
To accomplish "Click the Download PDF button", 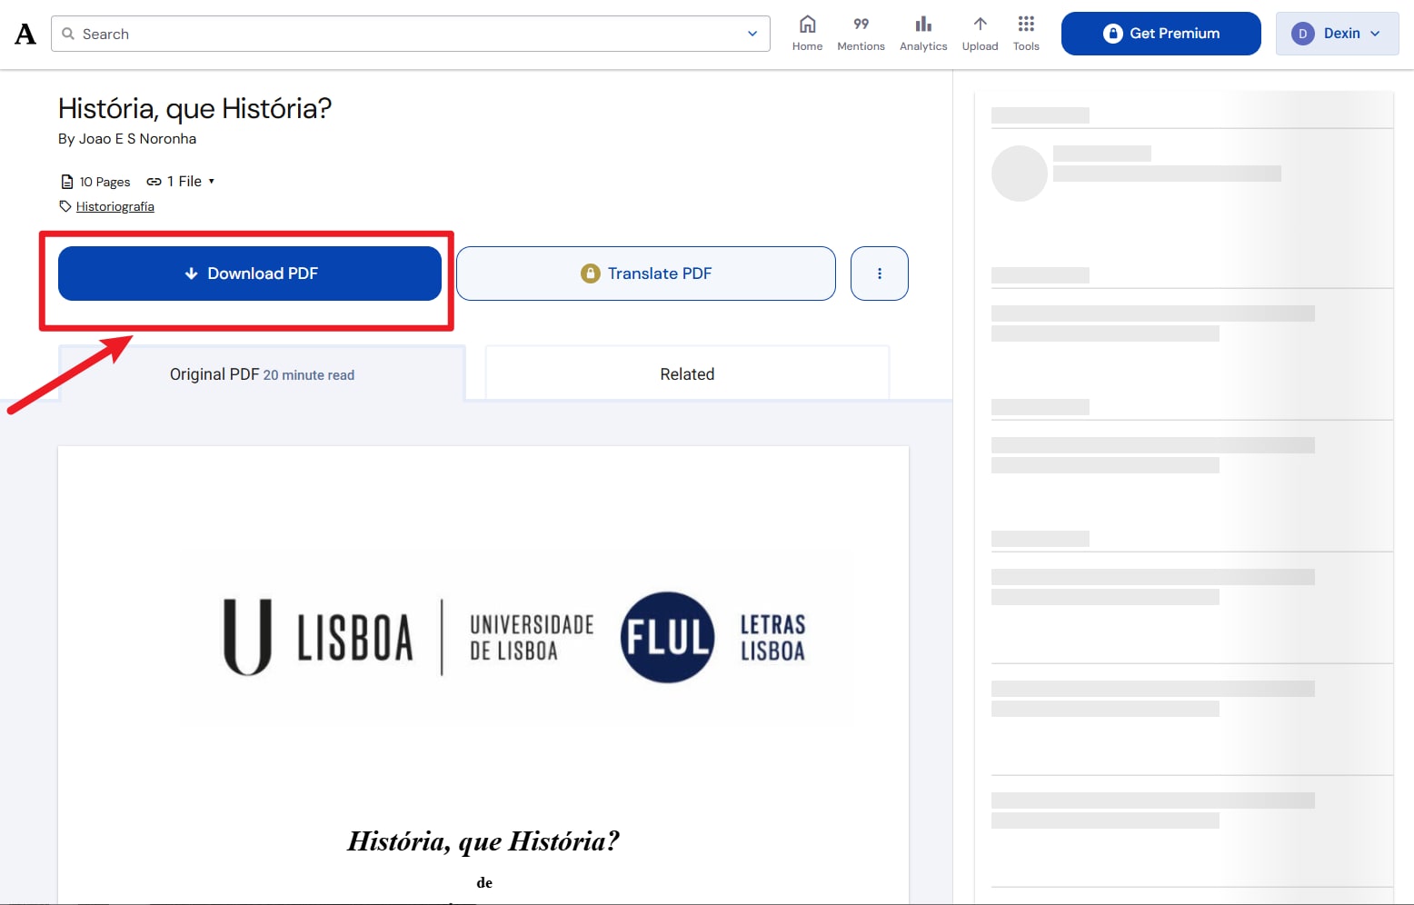I will pyautogui.click(x=250, y=273).
